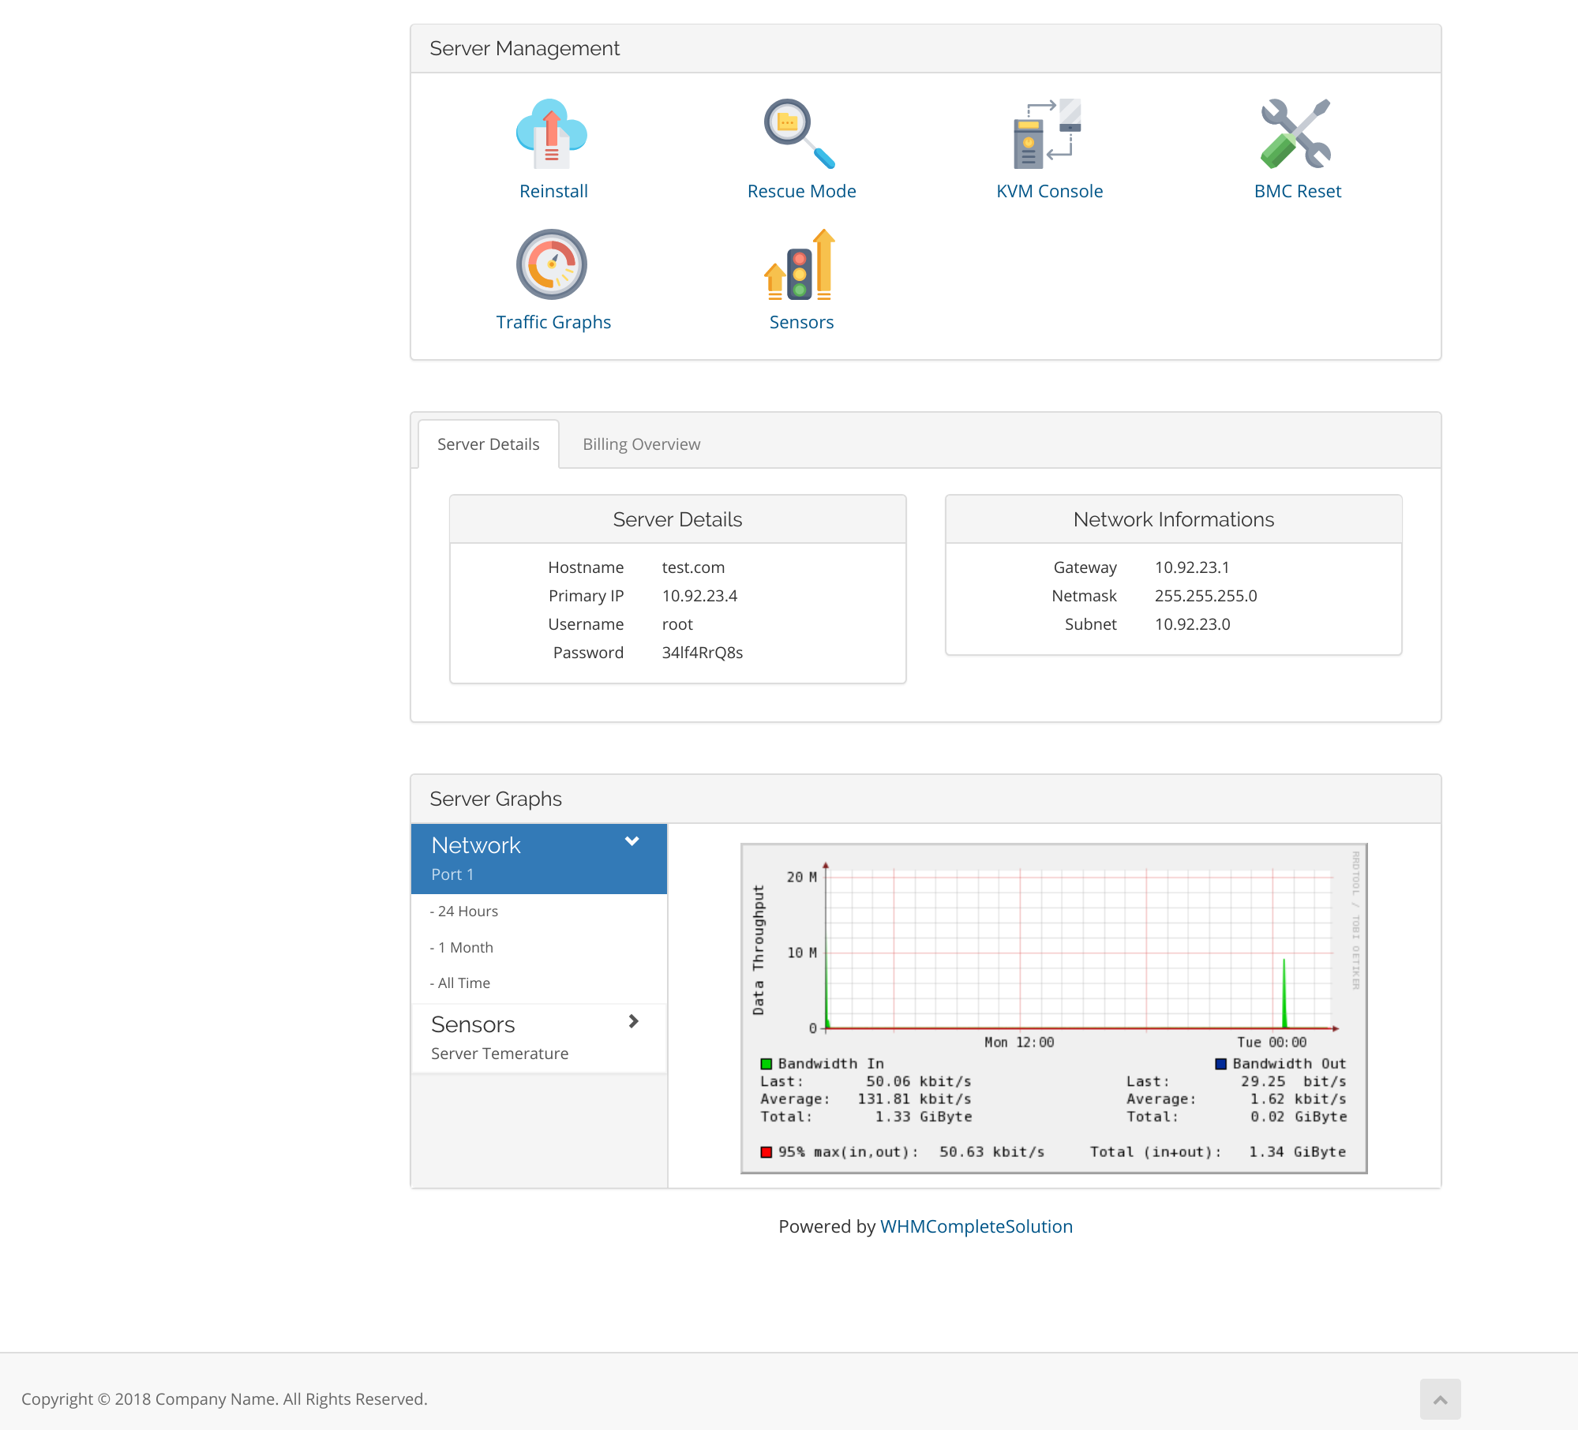Image resolution: width=1578 pixels, height=1430 pixels.
Task: Click the Sensors traffic light icon
Action: click(800, 264)
